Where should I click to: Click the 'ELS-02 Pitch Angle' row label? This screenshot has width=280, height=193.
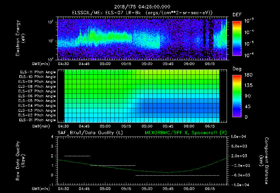tap(37, 115)
